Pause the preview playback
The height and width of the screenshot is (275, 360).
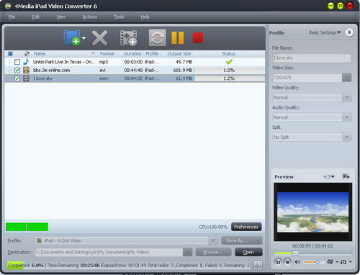278,262
